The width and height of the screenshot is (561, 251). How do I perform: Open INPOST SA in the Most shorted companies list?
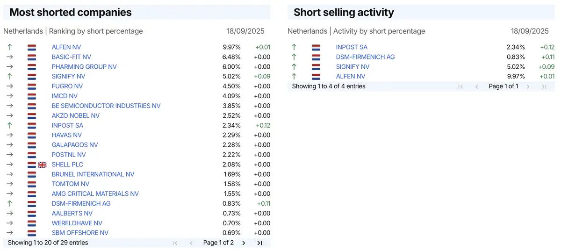point(68,126)
